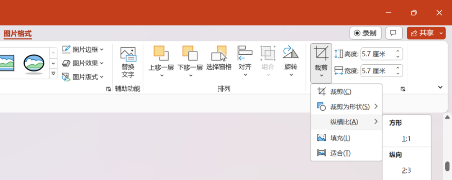452x180 pixels.
Task: Click the 图片版式 layout icon
Action: 66,77
